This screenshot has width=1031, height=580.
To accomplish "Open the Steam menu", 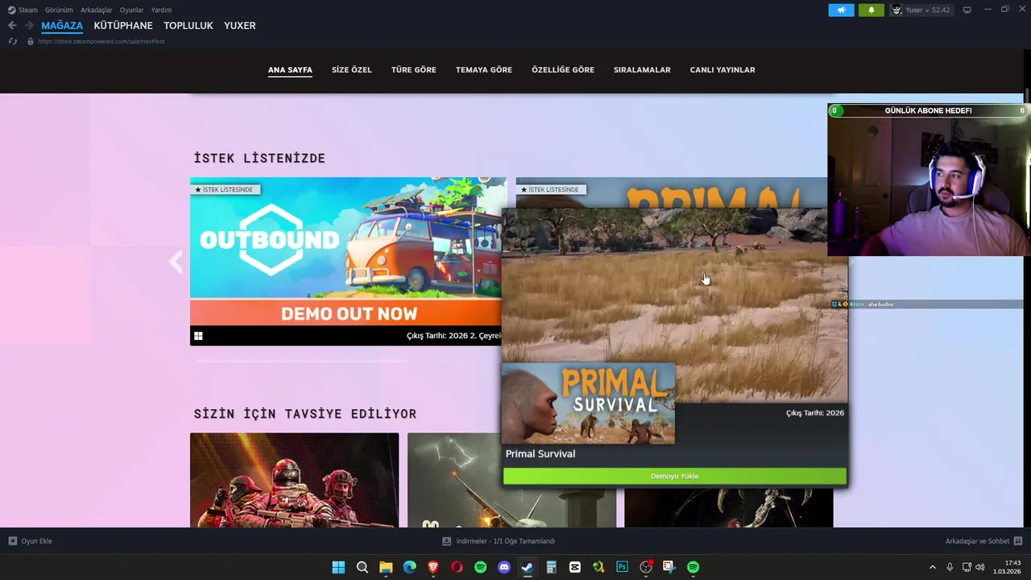I will [23, 10].
